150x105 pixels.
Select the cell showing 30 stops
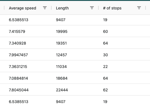pyautogui.click(x=122, y=55)
